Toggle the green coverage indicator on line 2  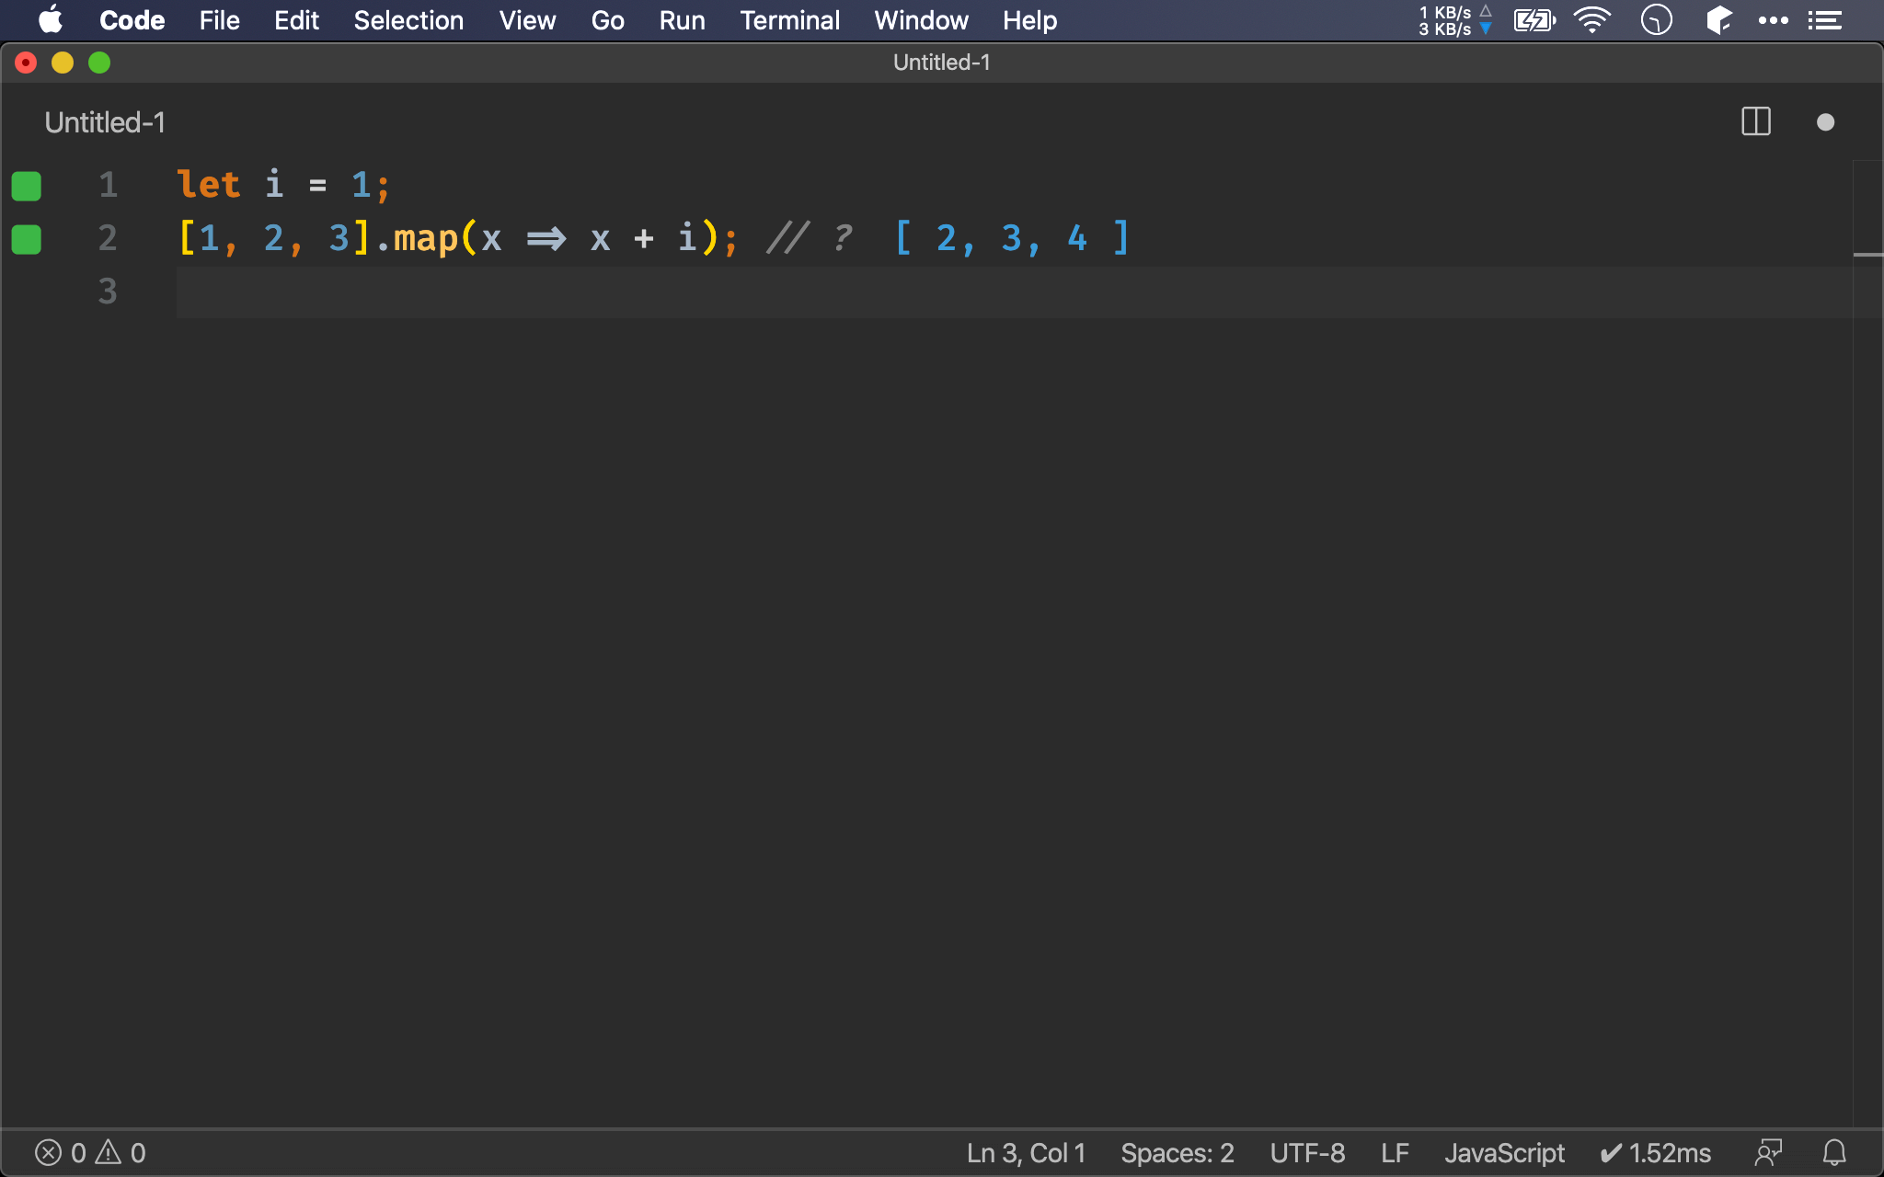click(27, 239)
